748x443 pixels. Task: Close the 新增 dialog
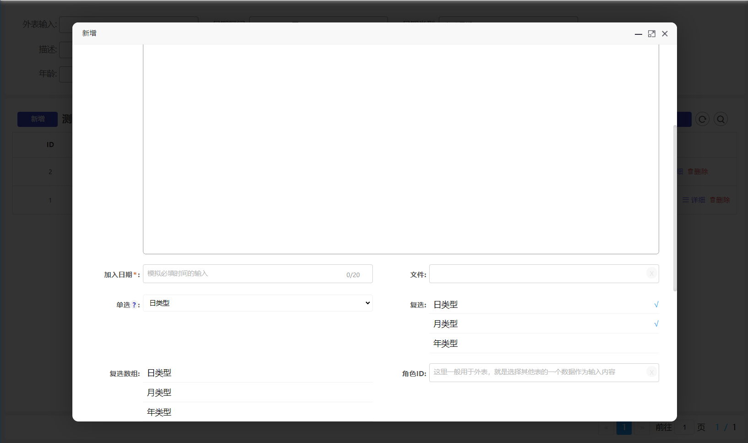coord(665,34)
